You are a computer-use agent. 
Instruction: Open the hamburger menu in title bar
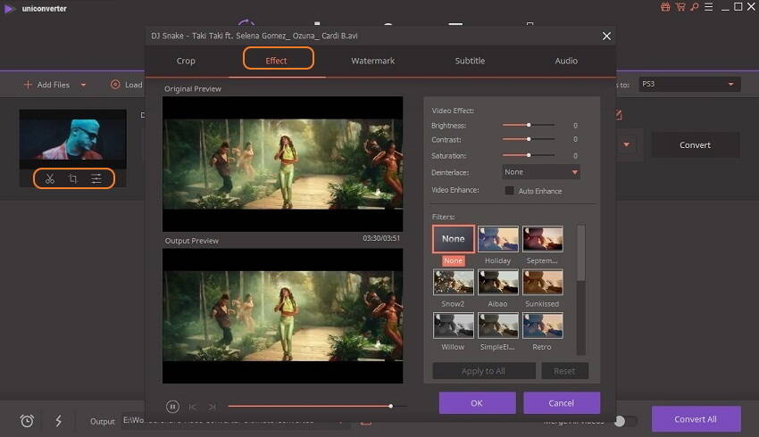coord(709,7)
